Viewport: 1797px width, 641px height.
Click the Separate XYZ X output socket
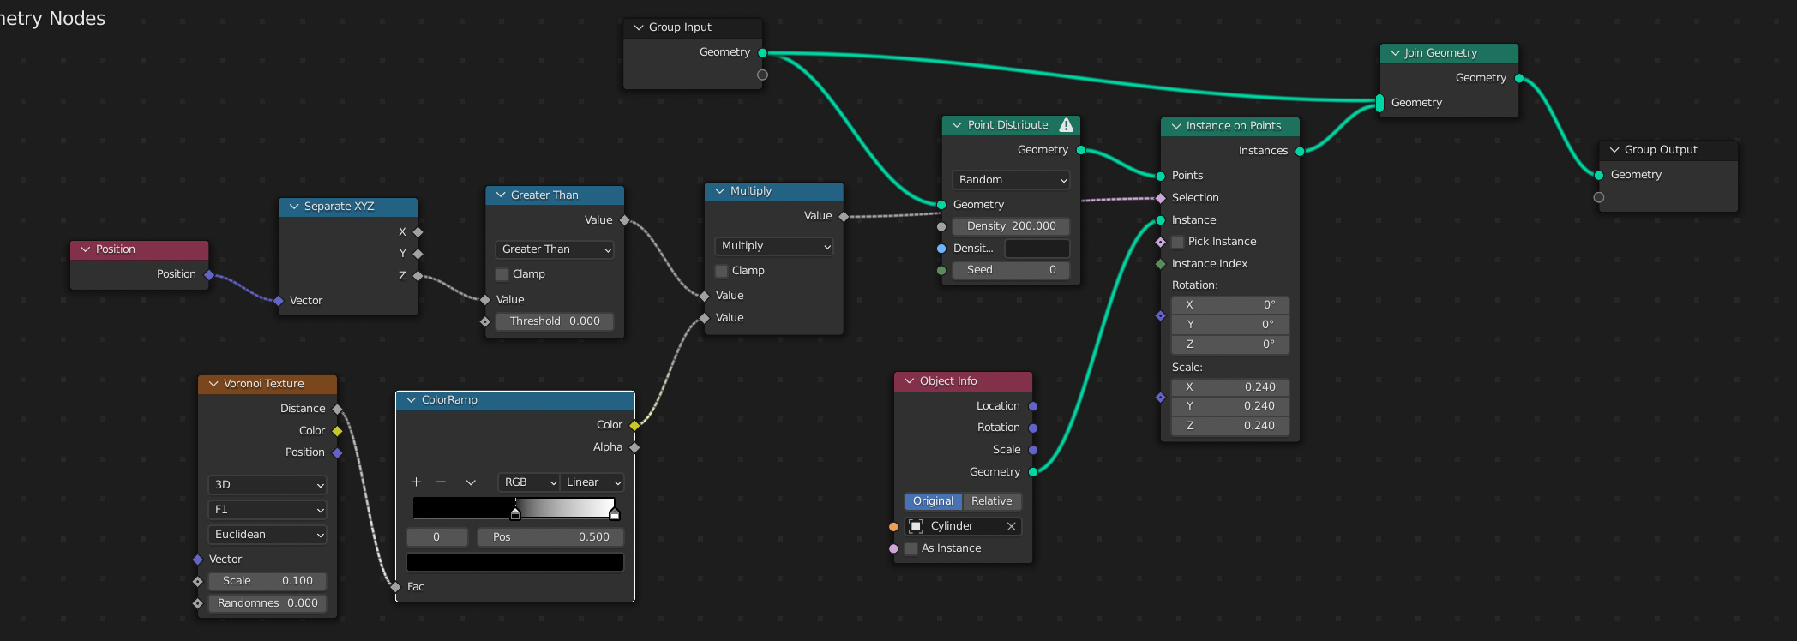pos(418,231)
